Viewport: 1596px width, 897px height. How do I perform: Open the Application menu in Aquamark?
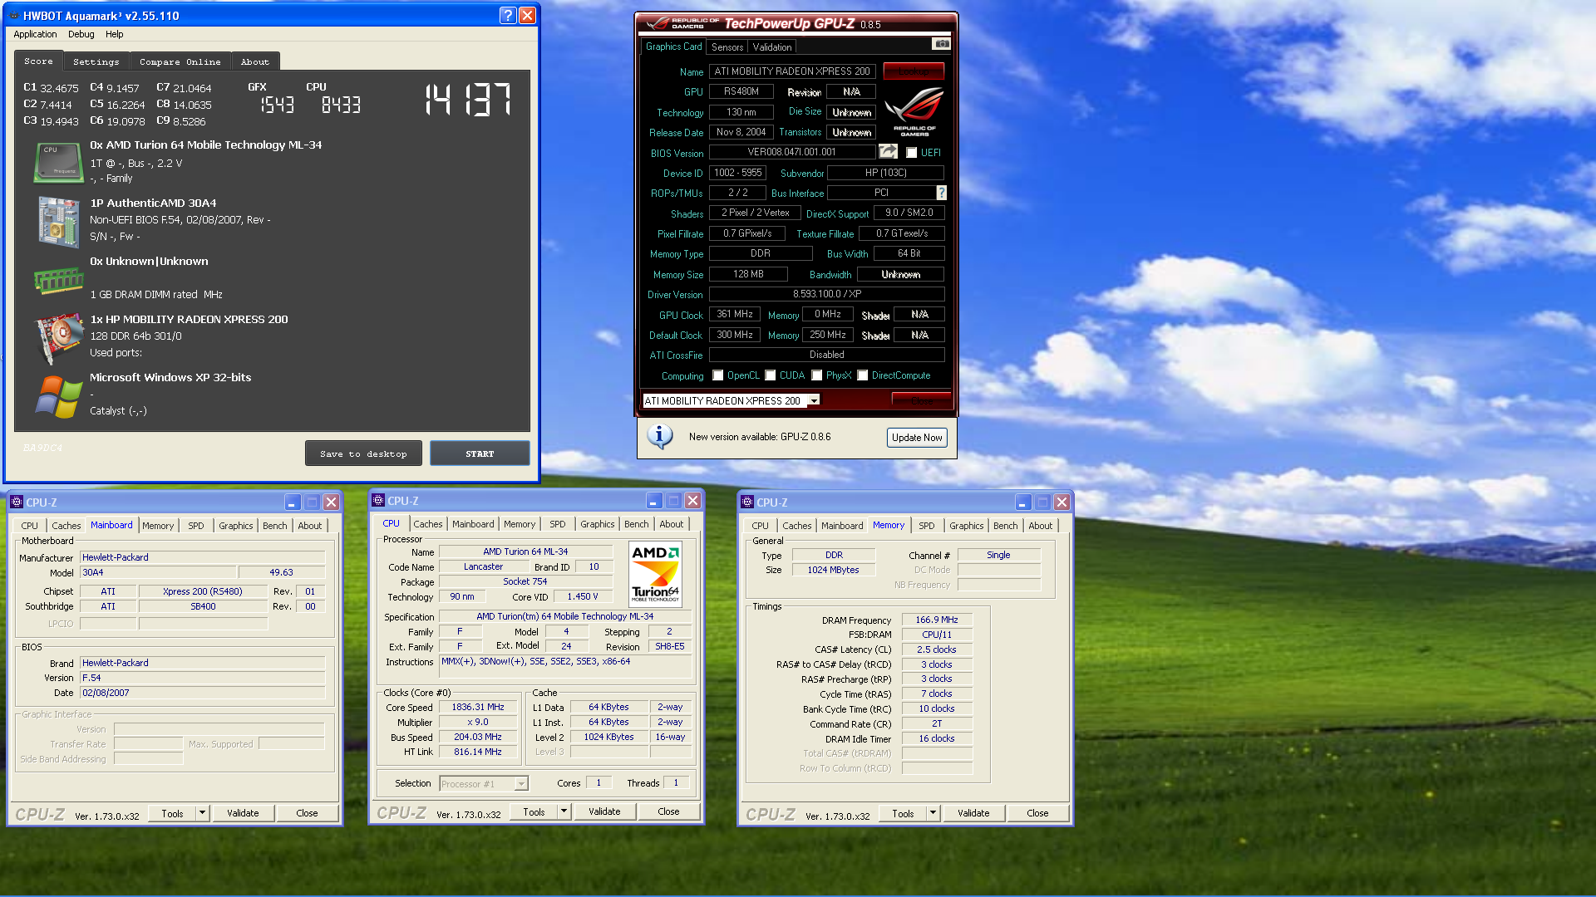(x=35, y=34)
